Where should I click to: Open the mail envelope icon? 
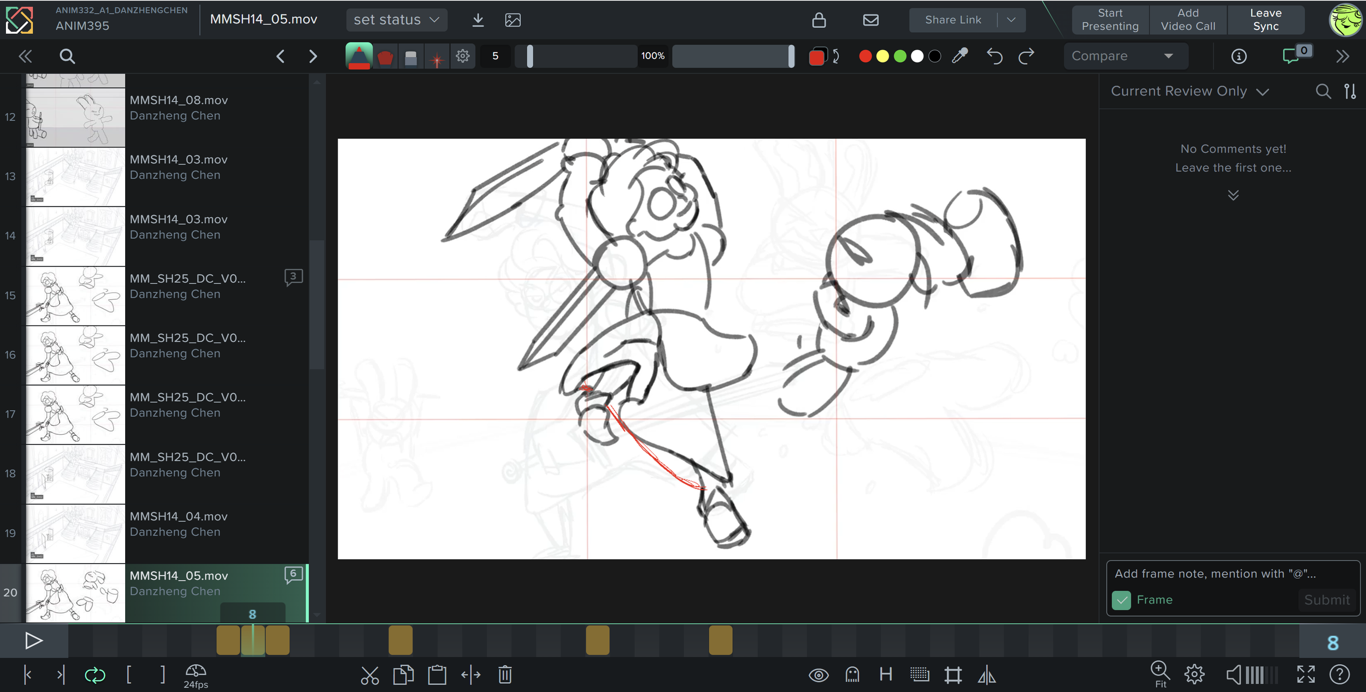[871, 20]
